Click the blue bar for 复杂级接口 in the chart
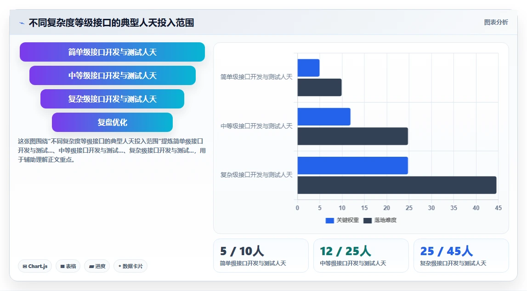 click(352, 165)
